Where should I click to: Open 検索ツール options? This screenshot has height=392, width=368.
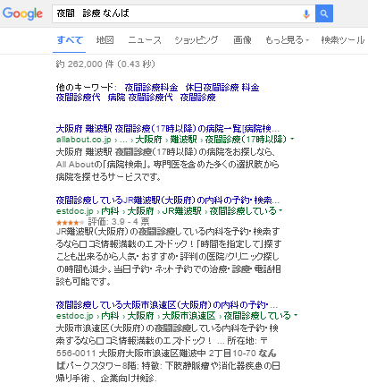pyautogui.click(x=343, y=40)
